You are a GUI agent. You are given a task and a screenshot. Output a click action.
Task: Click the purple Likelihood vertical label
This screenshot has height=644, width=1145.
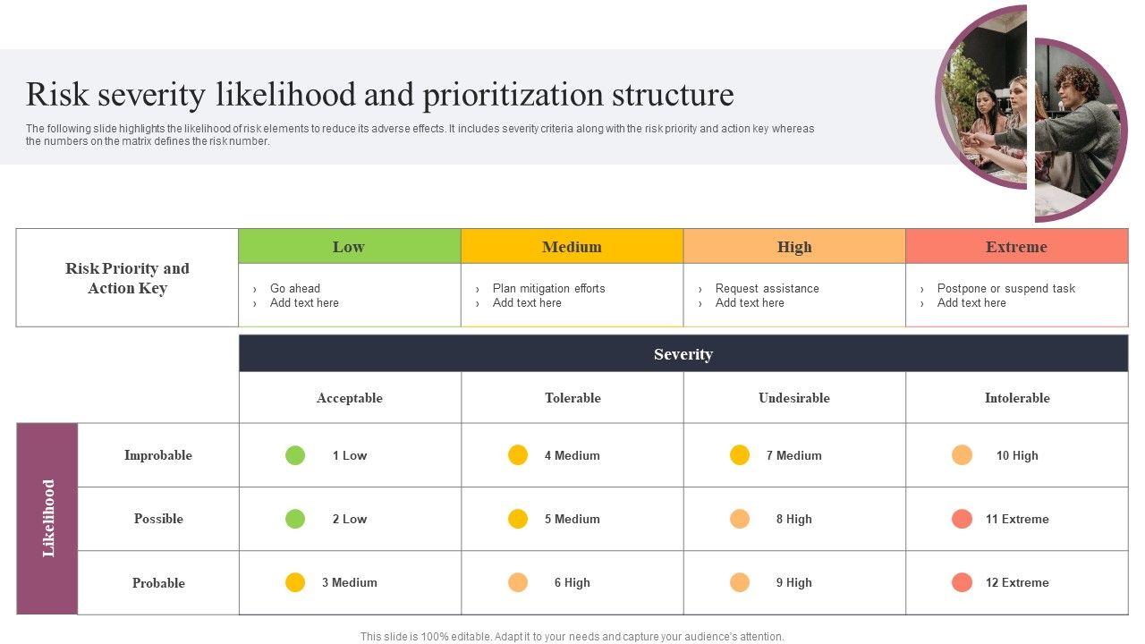coord(48,519)
